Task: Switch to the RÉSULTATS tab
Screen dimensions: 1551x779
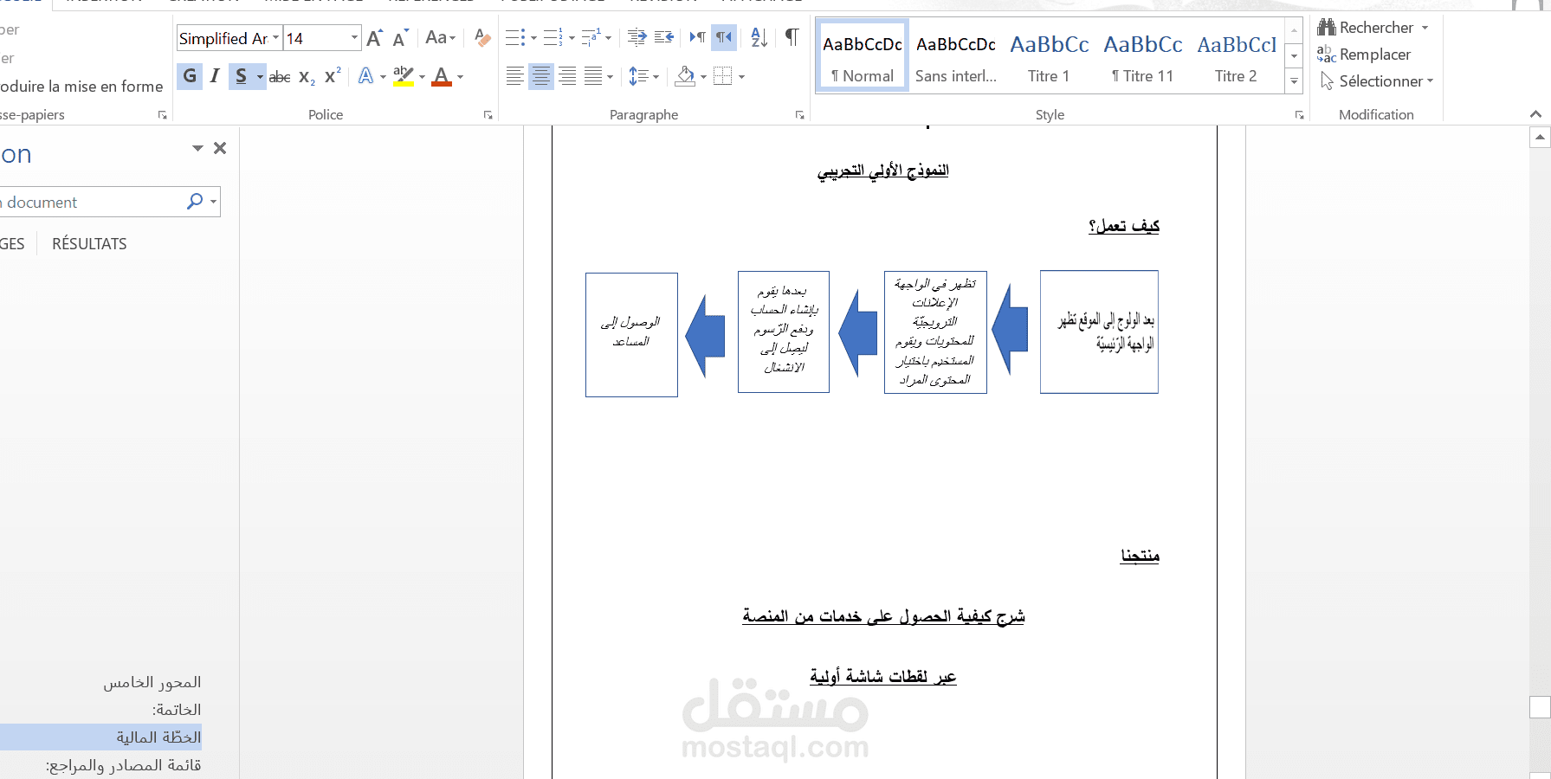Action: click(x=89, y=244)
